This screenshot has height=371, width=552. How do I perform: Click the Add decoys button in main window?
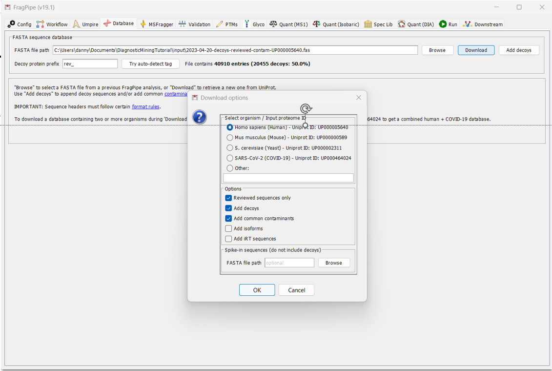tap(518, 50)
